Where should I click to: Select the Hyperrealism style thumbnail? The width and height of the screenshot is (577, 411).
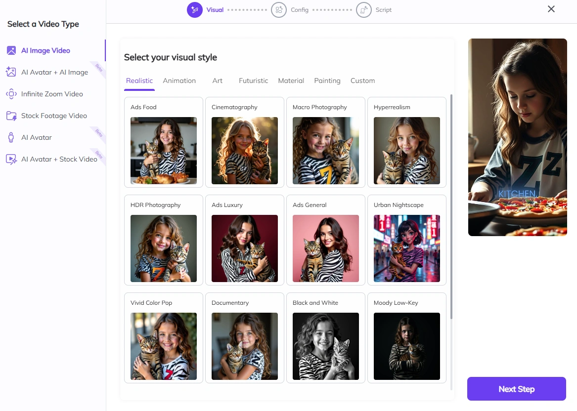406,151
